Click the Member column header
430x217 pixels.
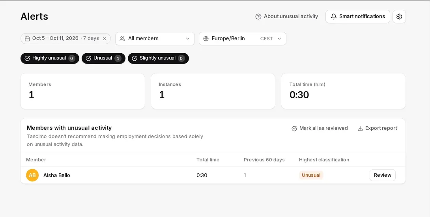point(36,160)
